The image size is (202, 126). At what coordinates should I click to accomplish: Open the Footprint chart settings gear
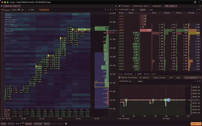tap(116, 9)
